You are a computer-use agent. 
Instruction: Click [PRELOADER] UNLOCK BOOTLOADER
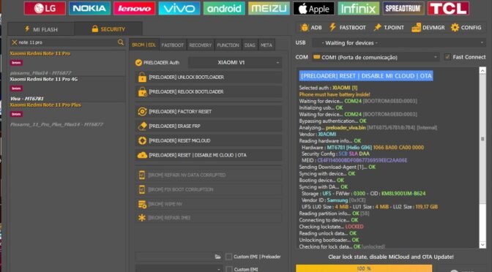pos(209,77)
